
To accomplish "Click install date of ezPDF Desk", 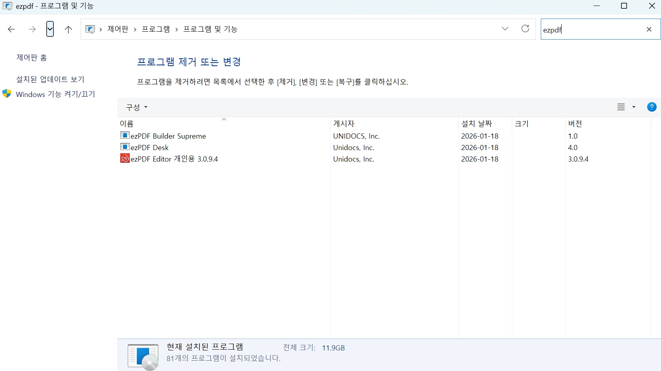I will (x=480, y=147).
